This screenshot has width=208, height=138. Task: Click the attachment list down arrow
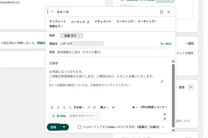[164, 119]
